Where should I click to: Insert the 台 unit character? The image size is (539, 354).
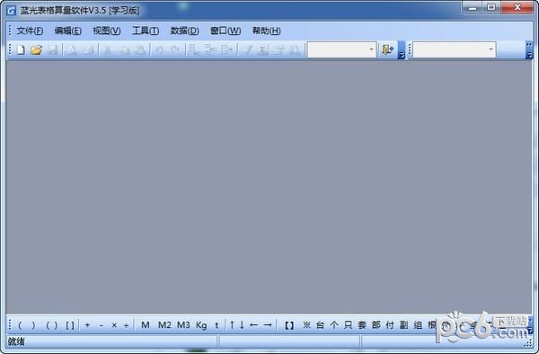pos(320,324)
